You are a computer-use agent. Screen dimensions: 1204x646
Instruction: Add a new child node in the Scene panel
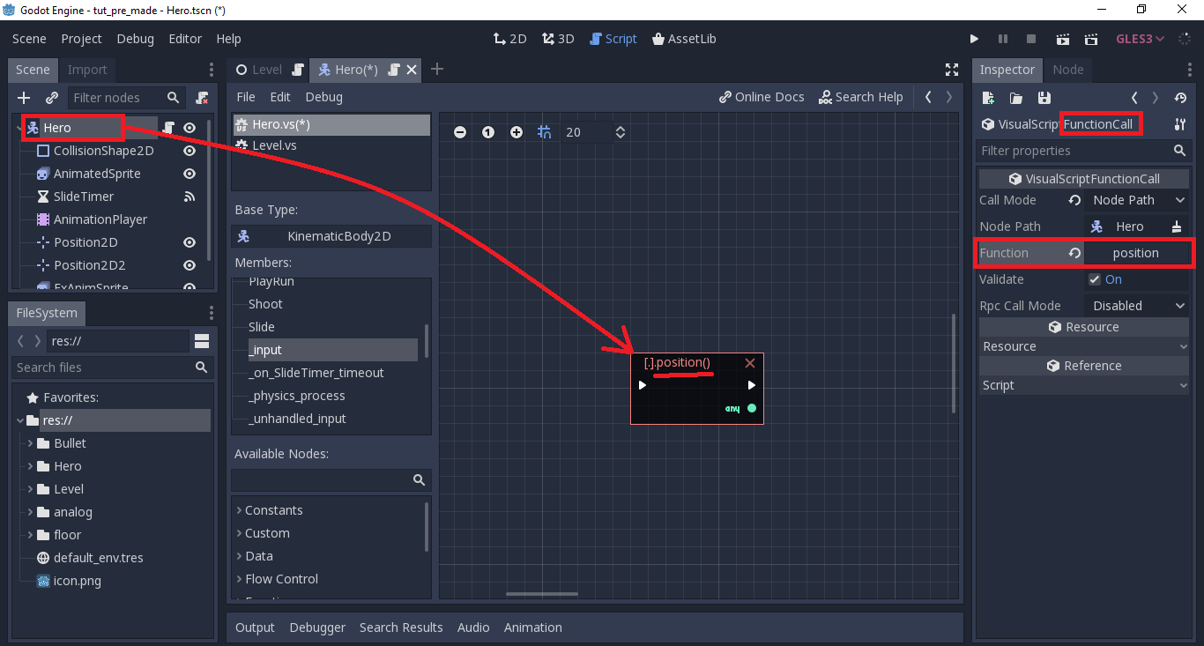tap(23, 97)
